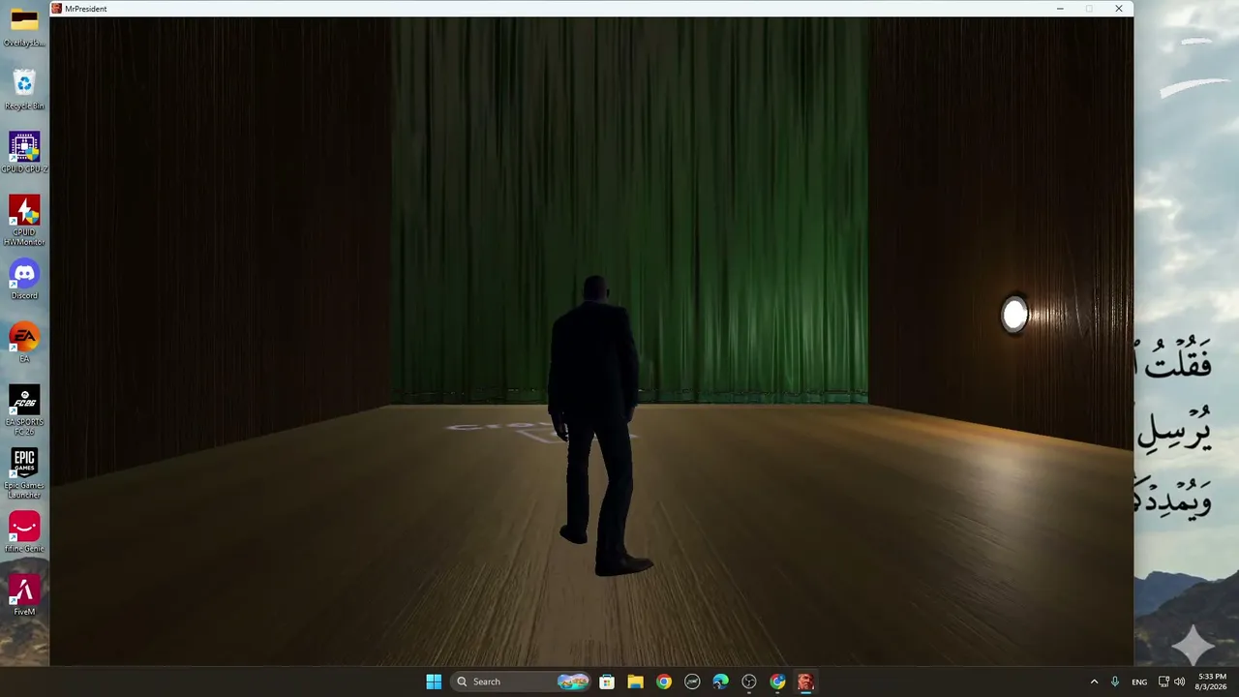The height and width of the screenshot is (697, 1239).
Task: Select the FiveM desktop shortcut
Action: [x=24, y=595]
